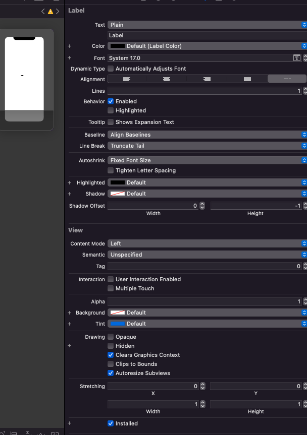307x435 pixels.
Task: Select justified text alignment icon
Action: [x=247, y=79]
